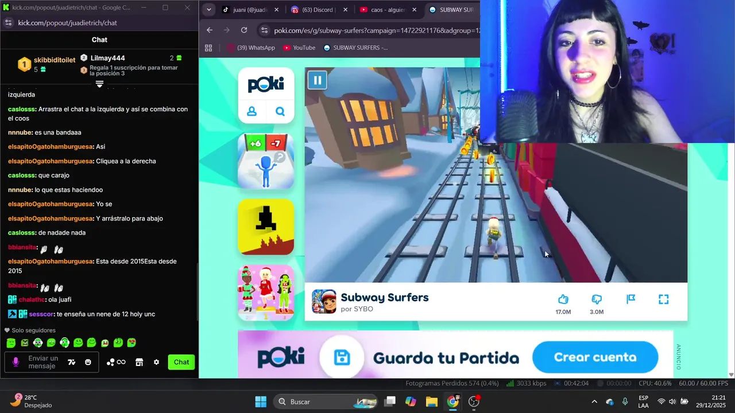Enter fullscreen mode for the game

pos(664,299)
